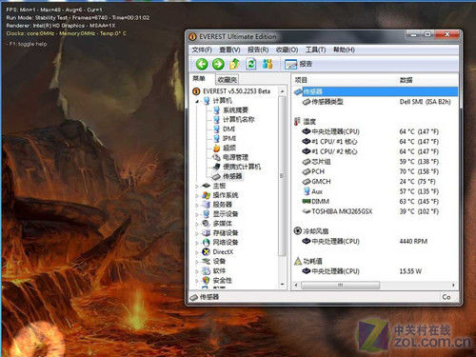Click the green Back arrow toolbar icon
The image size is (476, 357).
[x=202, y=64]
